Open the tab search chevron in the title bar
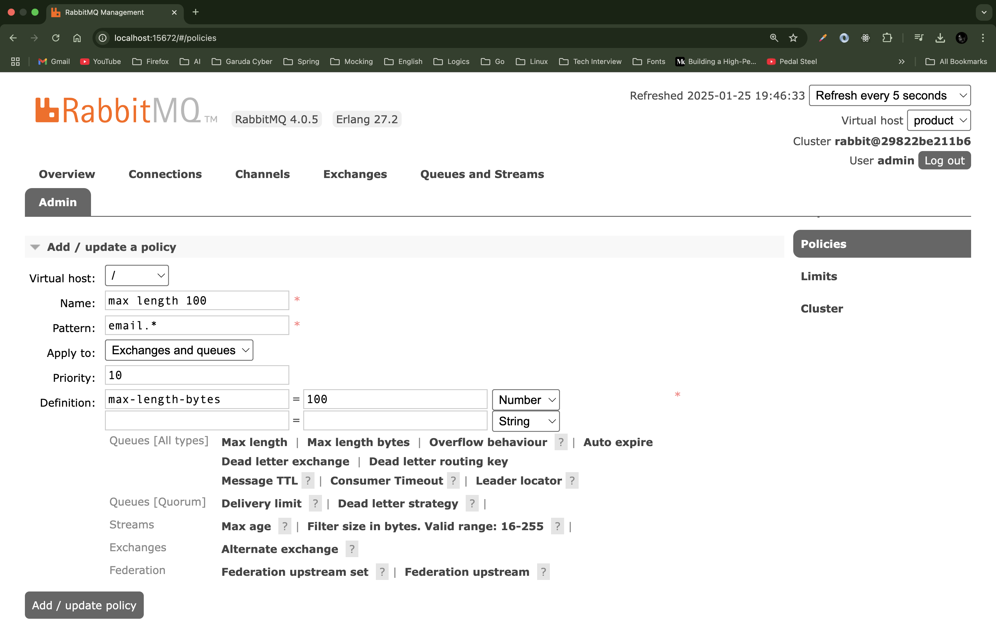The height and width of the screenshot is (622, 996). pyautogui.click(x=984, y=12)
